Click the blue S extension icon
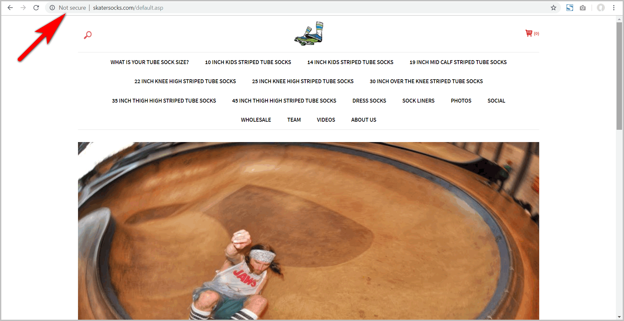624x321 pixels. coord(570,7)
